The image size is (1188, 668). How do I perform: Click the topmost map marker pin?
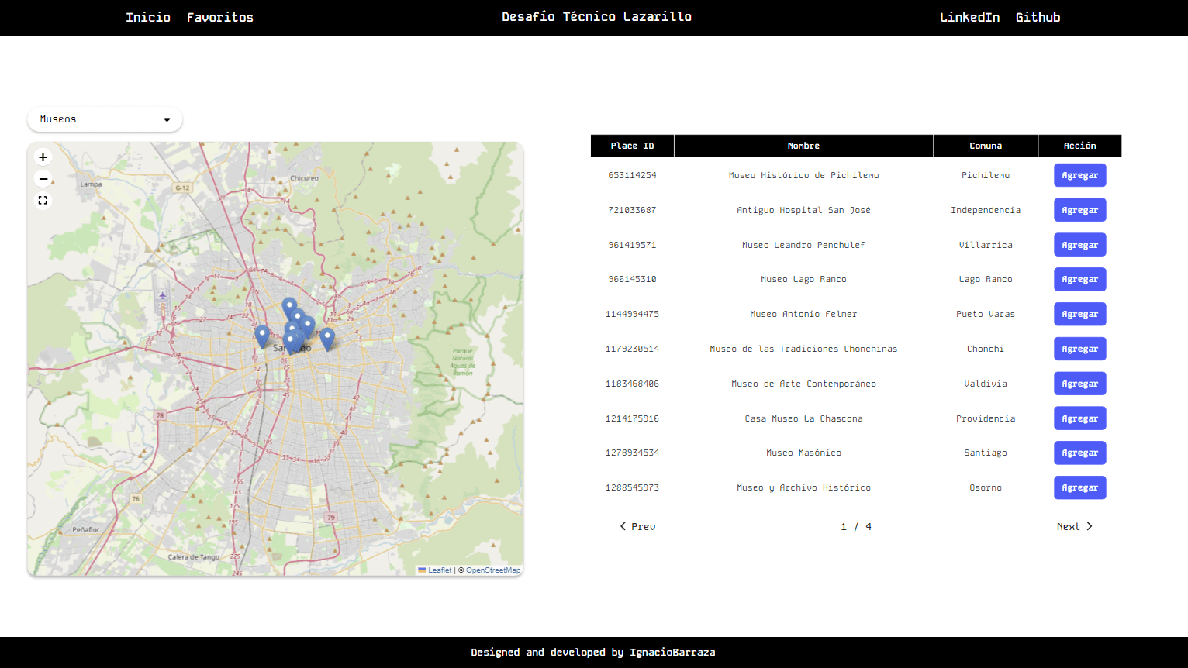(x=289, y=307)
